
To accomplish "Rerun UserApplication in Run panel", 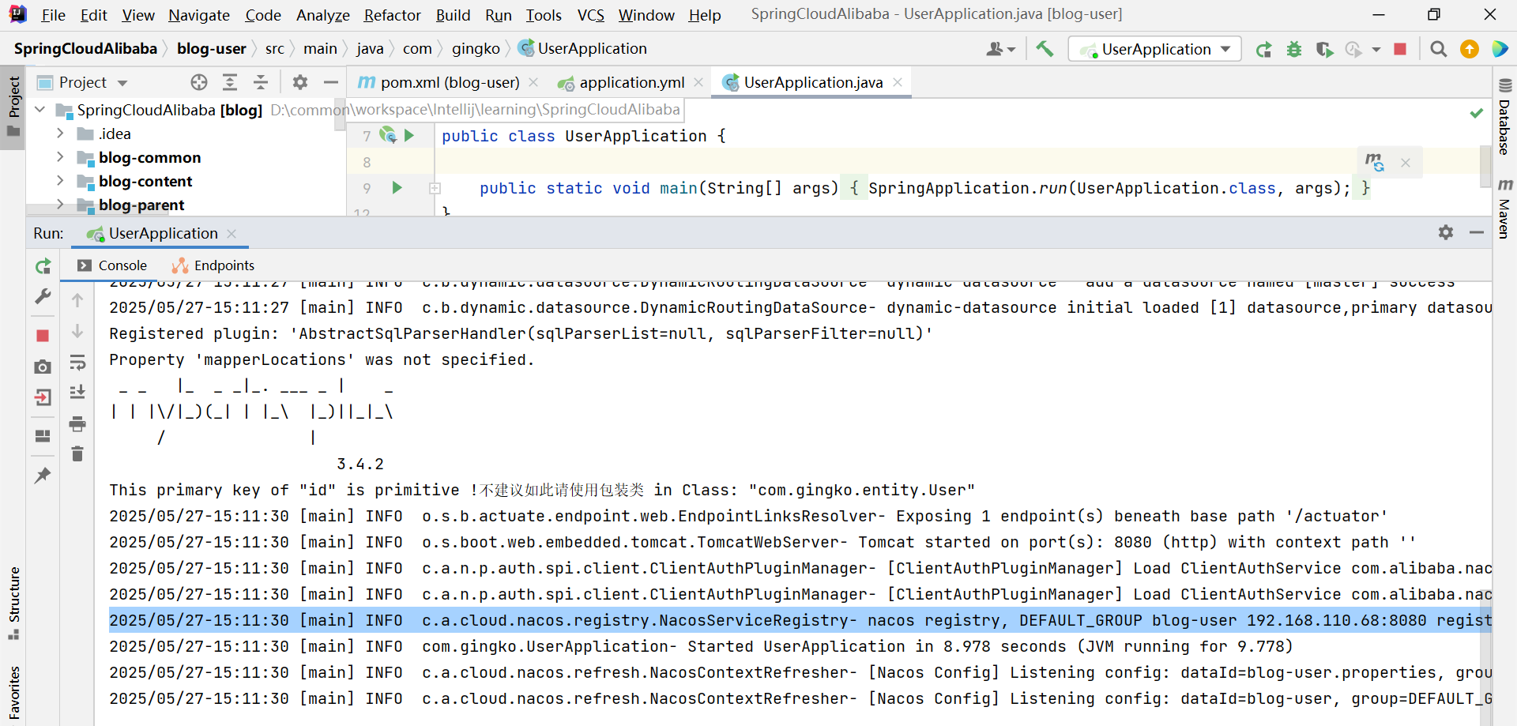I will (x=43, y=267).
